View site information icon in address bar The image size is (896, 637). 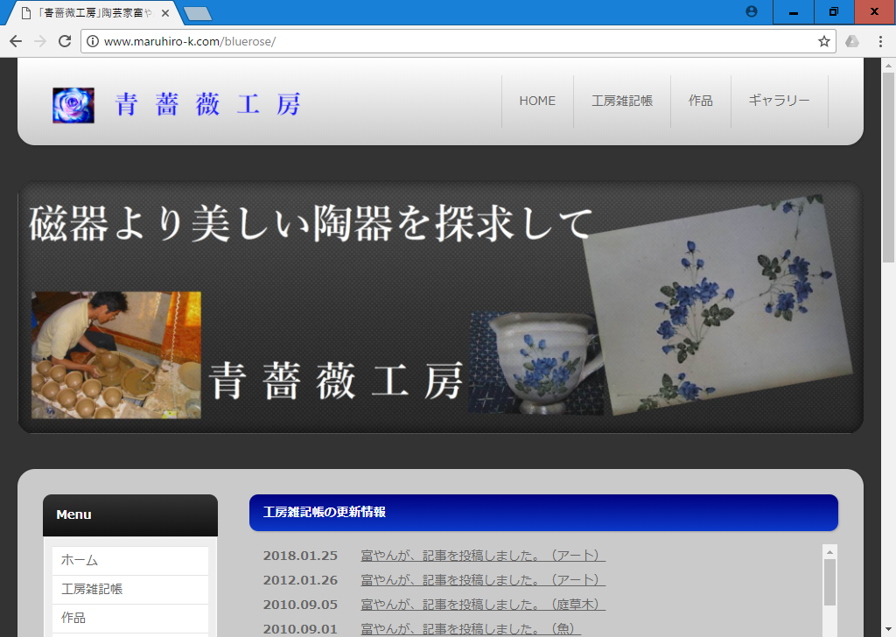(93, 41)
